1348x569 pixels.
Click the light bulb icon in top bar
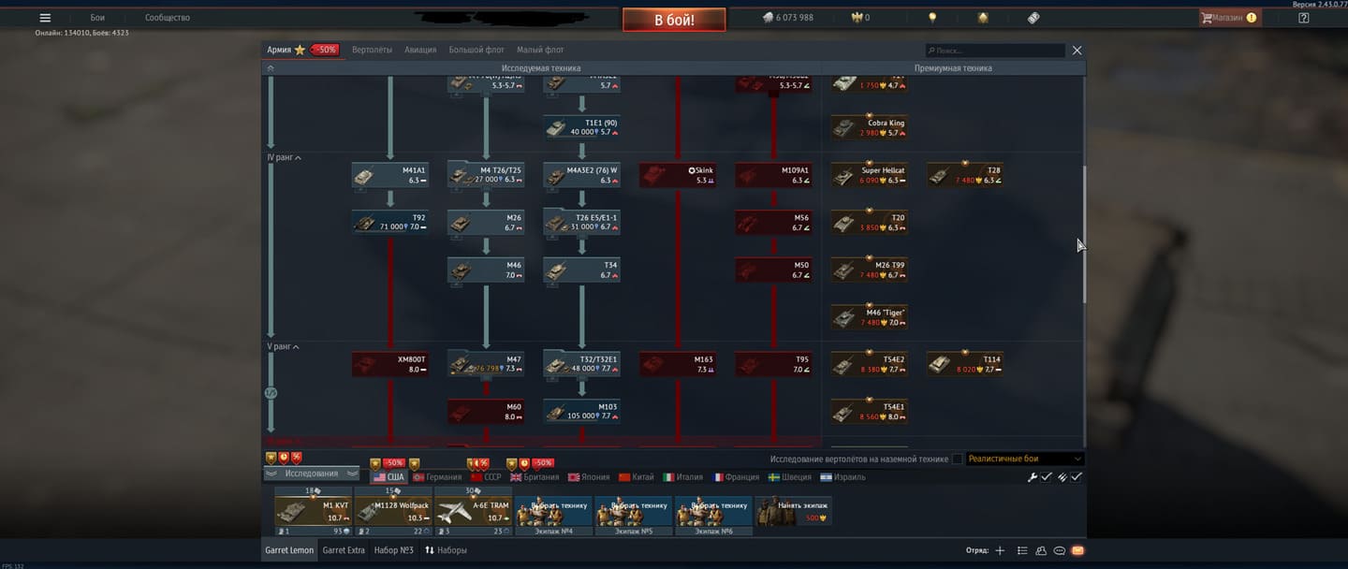coord(932,18)
